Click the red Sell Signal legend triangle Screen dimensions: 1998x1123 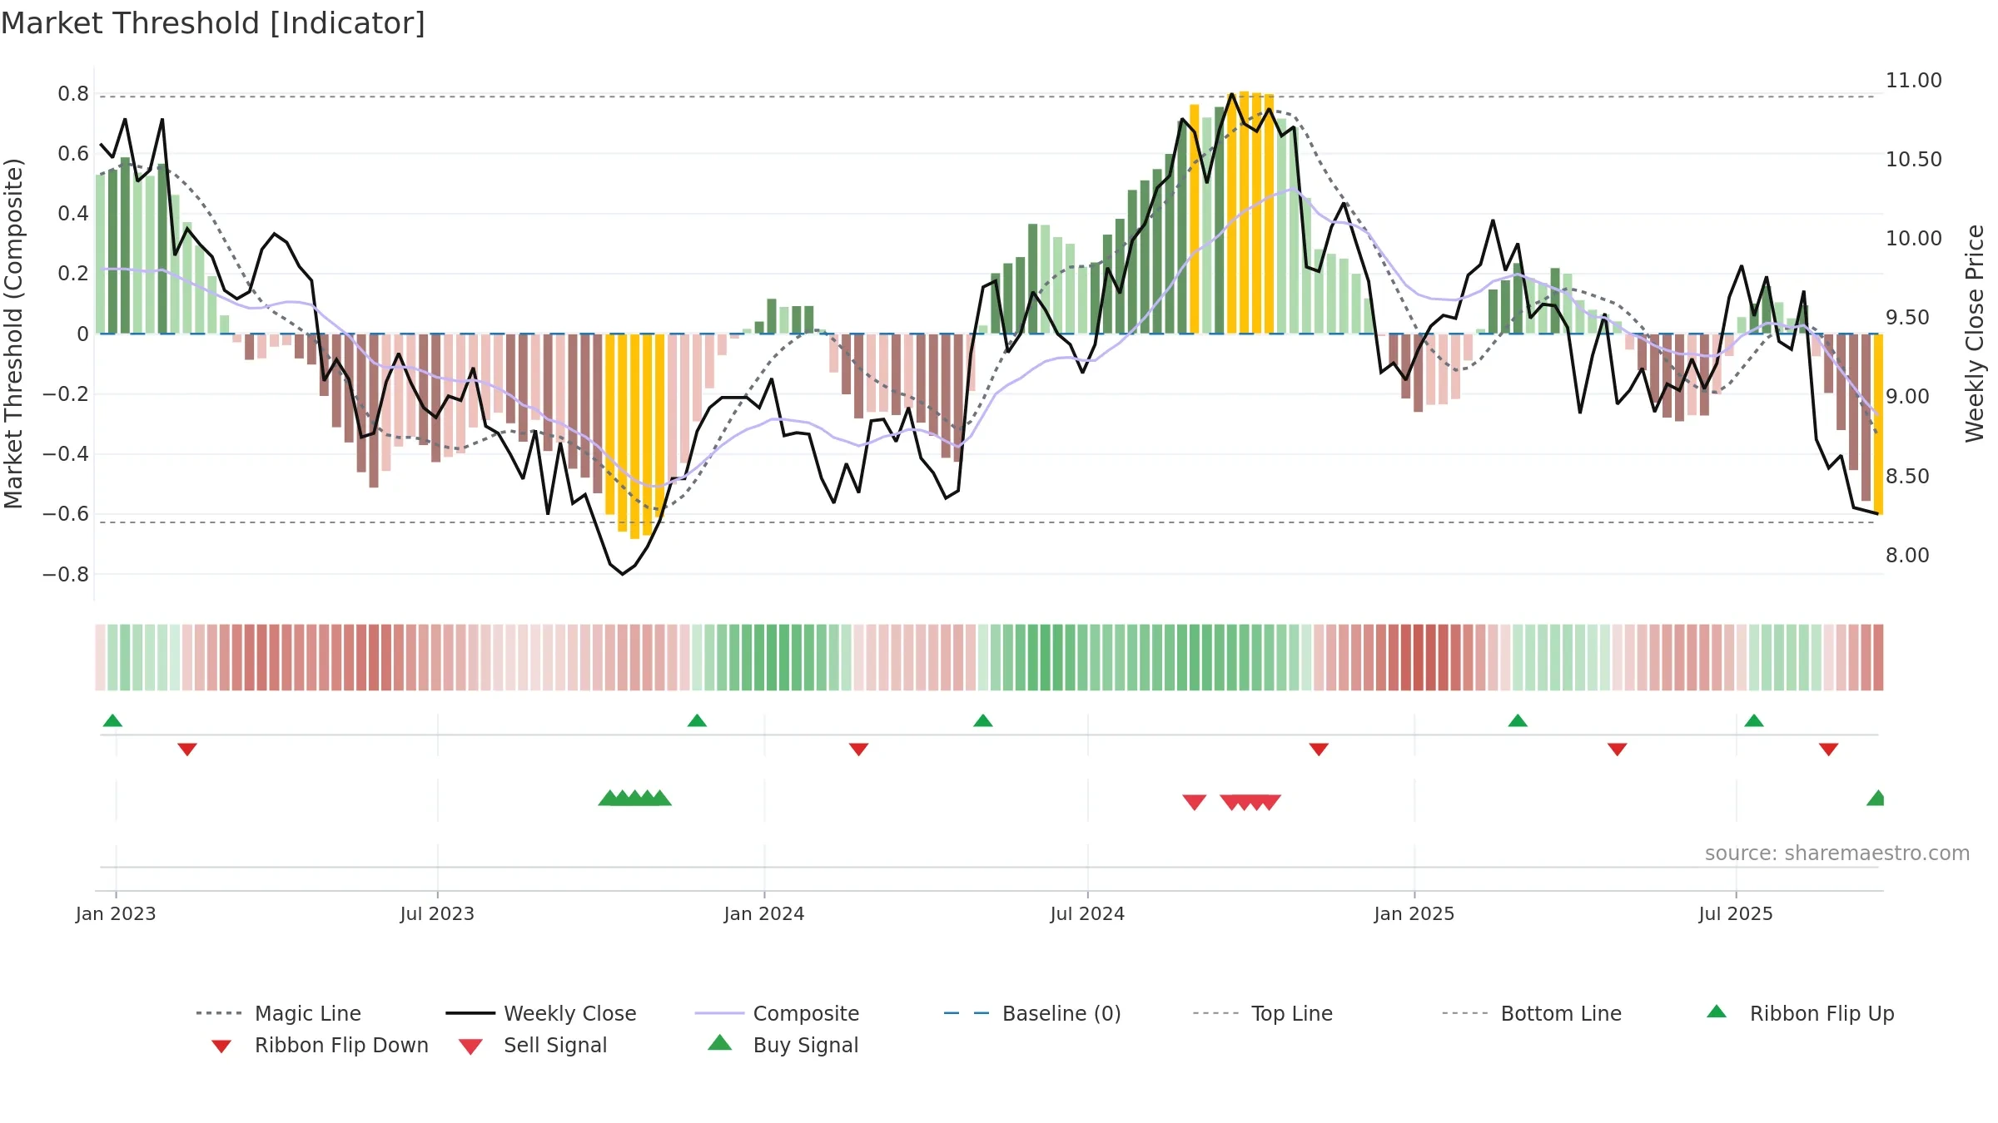click(471, 1046)
